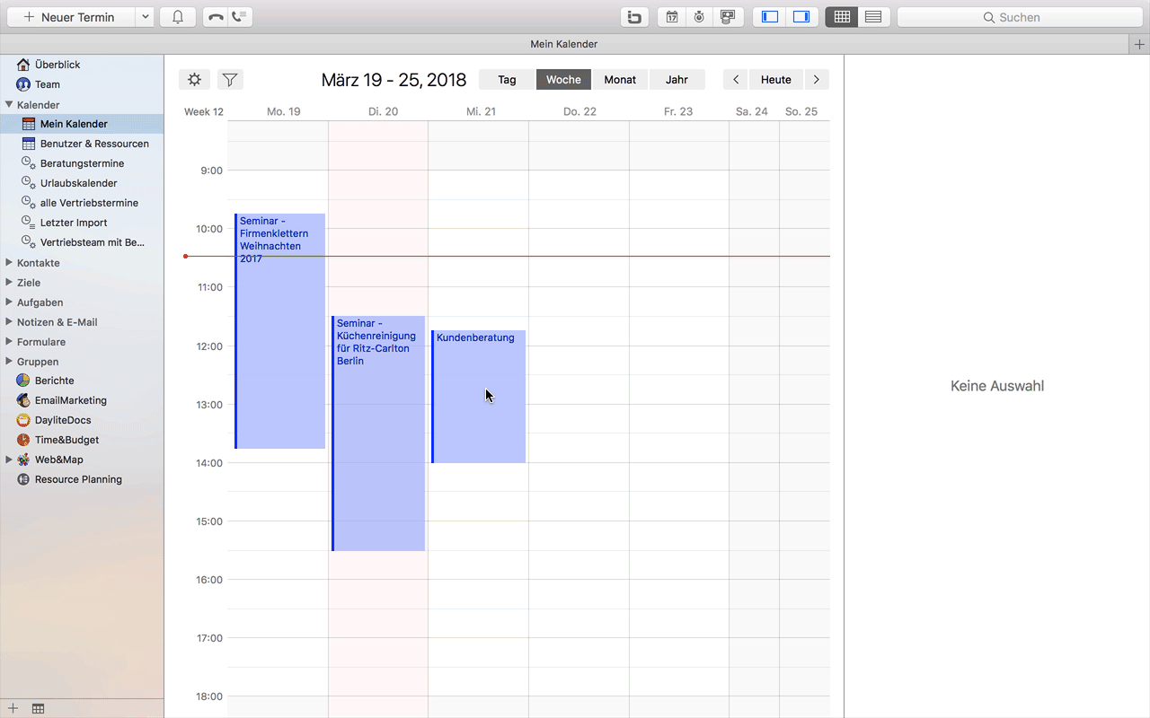Create a Neuer Termin
The image size is (1150, 718).
pos(69,17)
